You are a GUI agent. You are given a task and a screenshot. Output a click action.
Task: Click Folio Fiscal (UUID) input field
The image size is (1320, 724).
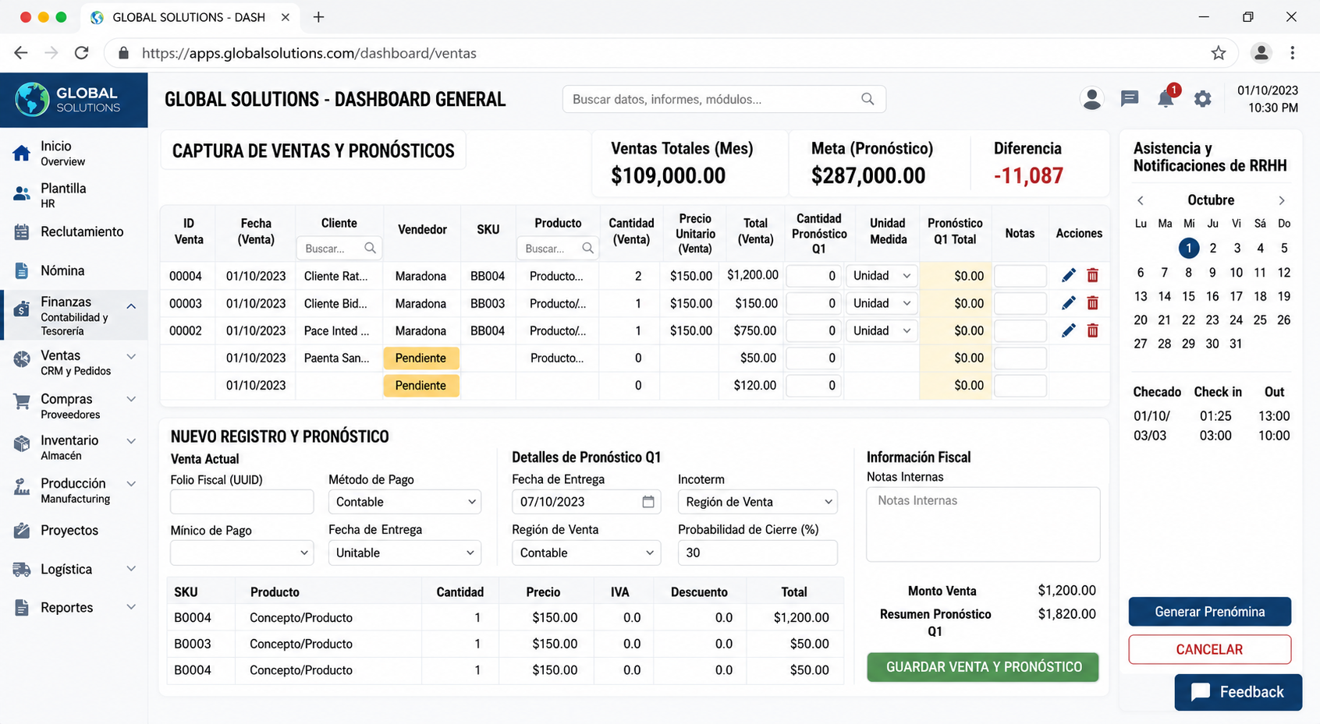(242, 502)
